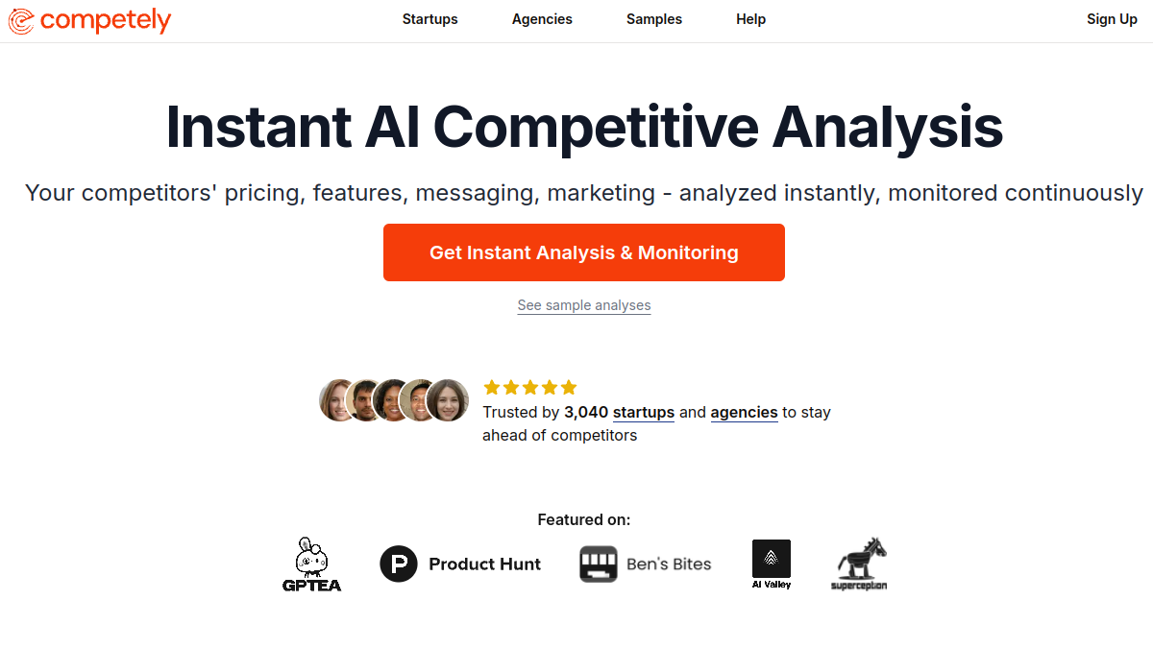Viewport: 1153px width, 648px height.
Task: Open the Superception horse logo
Action: (859, 564)
